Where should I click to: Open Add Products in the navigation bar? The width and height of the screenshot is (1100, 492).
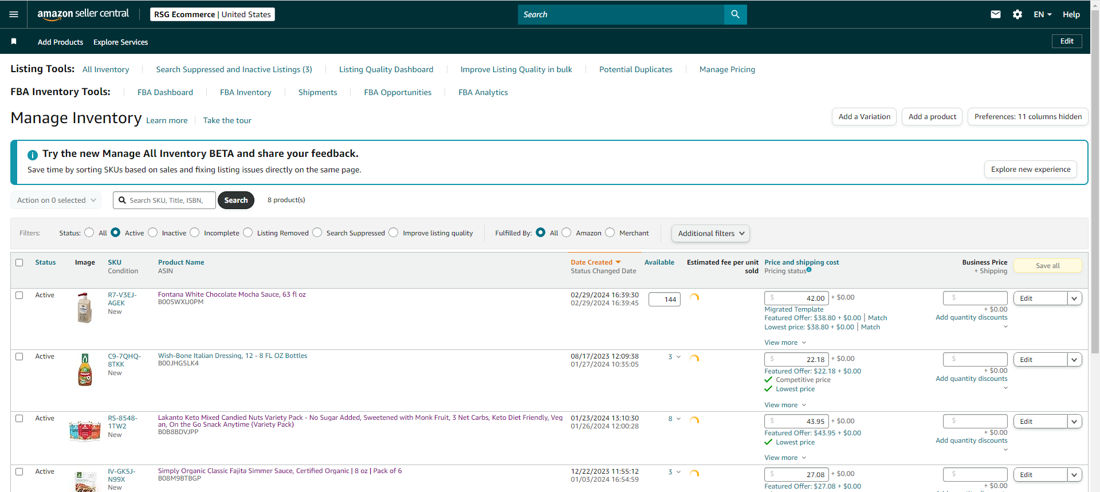(60, 42)
